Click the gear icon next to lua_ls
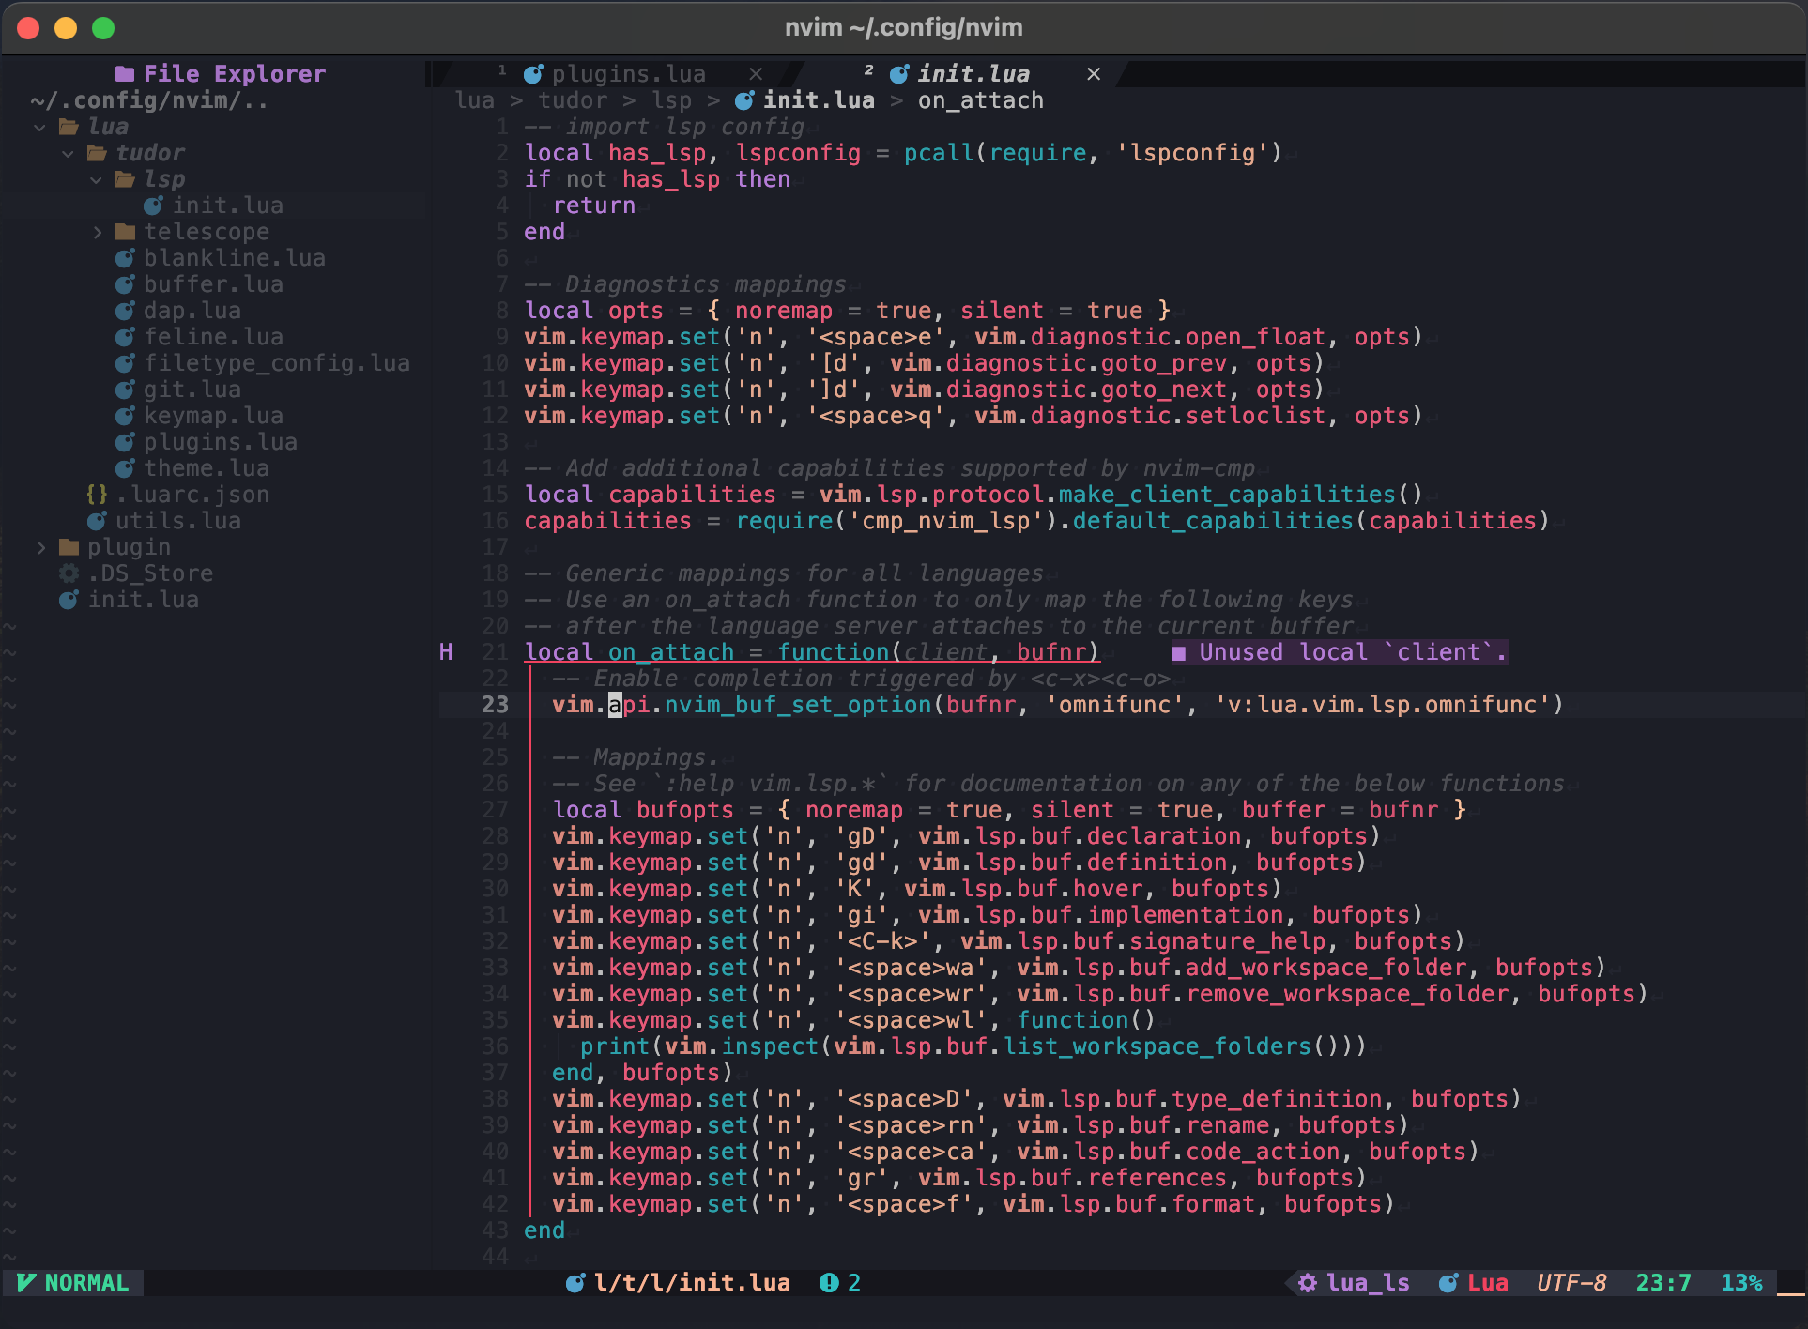 click(1308, 1283)
